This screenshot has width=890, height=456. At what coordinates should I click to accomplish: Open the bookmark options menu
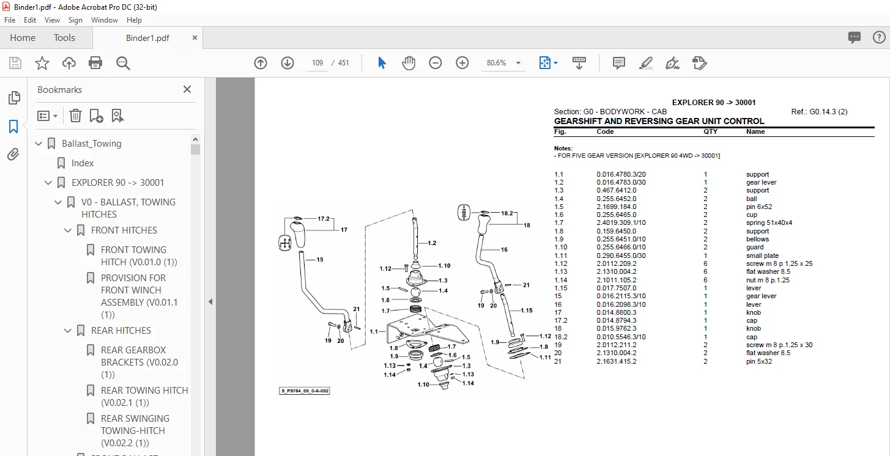click(x=47, y=116)
